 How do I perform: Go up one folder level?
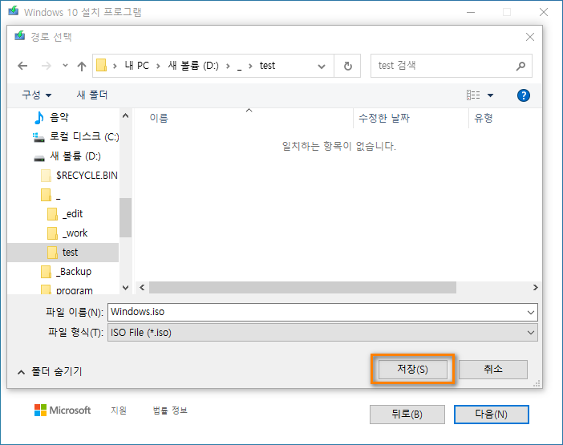coord(82,66)
